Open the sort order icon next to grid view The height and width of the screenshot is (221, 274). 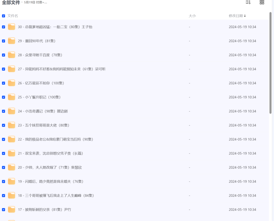[x=248, y=2]
